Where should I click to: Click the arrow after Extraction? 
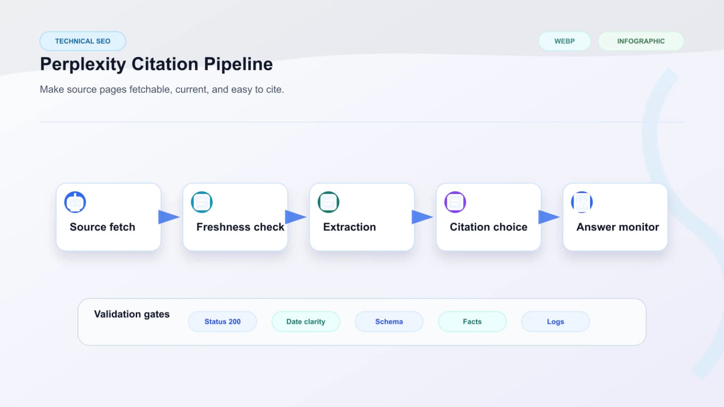pos(423,217)
